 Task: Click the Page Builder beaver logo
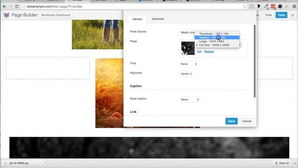pos(7,15)
